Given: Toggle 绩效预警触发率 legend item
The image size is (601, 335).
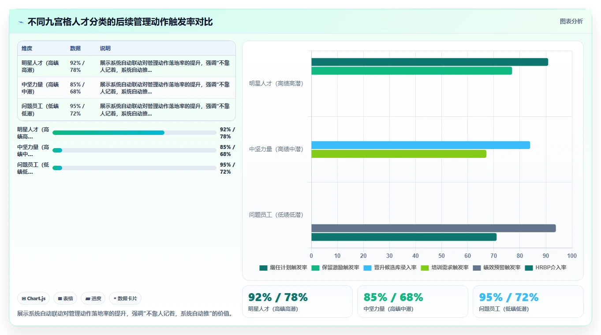Looking at the screenshot, I should point(496,268).
